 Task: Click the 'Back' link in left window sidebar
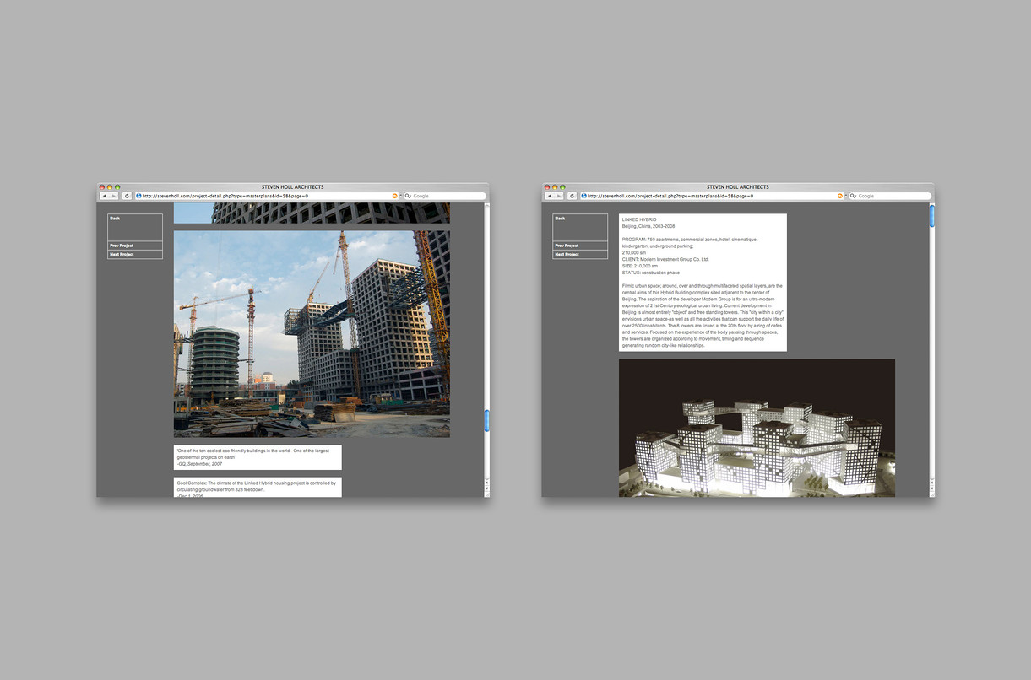(115, 219)
